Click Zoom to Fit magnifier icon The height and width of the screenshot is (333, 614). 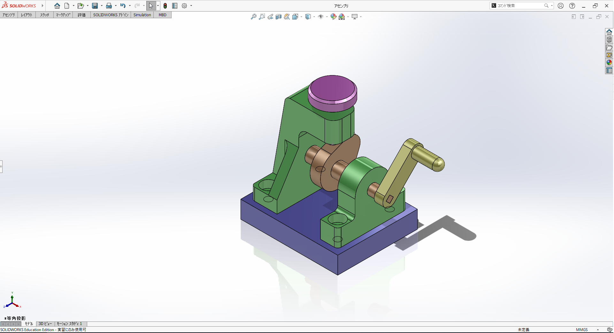[x=253, y=17]
